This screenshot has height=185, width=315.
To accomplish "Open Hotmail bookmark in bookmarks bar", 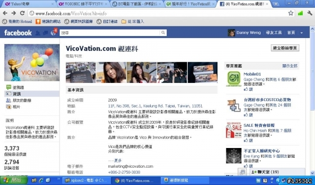I will (17, 21).
